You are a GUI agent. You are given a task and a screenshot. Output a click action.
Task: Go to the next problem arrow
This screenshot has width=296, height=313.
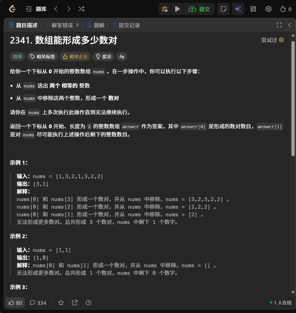69,9
